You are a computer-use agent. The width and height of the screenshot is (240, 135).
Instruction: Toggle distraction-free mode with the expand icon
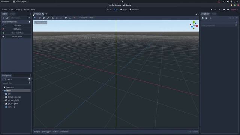point(198,14)
